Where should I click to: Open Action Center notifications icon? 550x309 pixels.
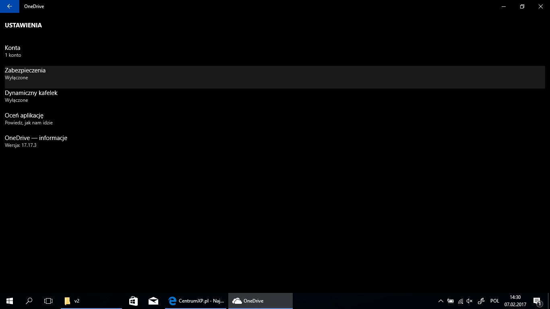click(x=537, y=301)
